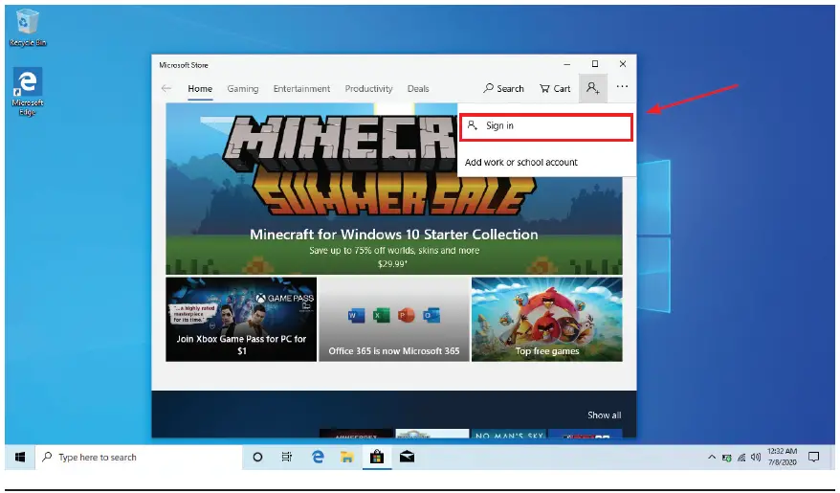Open Cortana from the taskbar
This screenshot has width=840, height=493.
tap(257, 457)
